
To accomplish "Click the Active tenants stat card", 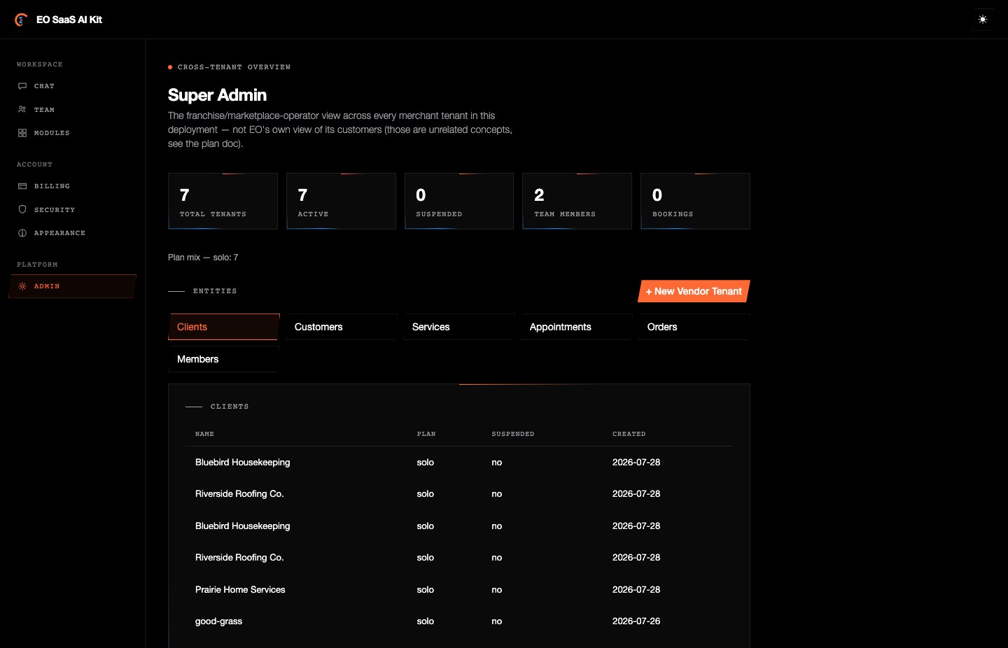I will (341, 201).
